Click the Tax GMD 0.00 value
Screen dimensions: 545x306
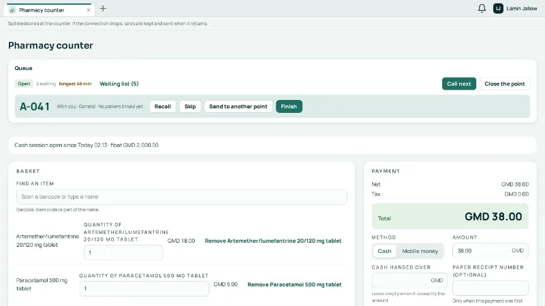(516, 194)
